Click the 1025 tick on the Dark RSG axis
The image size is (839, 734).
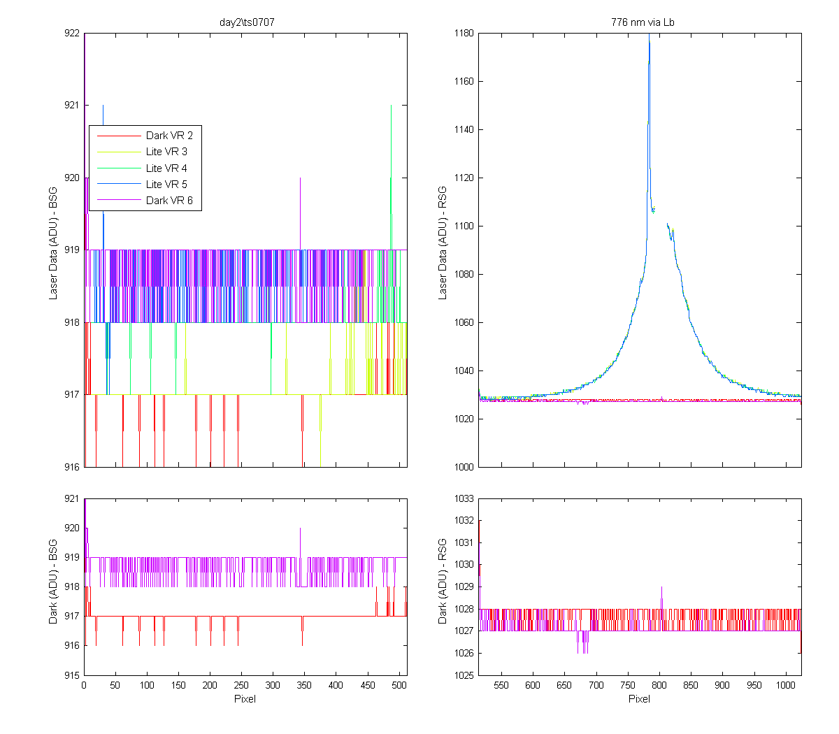click(464, 675)
